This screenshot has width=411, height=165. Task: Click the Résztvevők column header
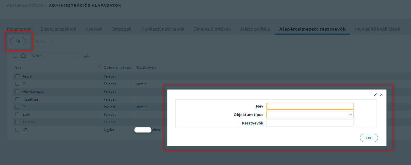146,67
